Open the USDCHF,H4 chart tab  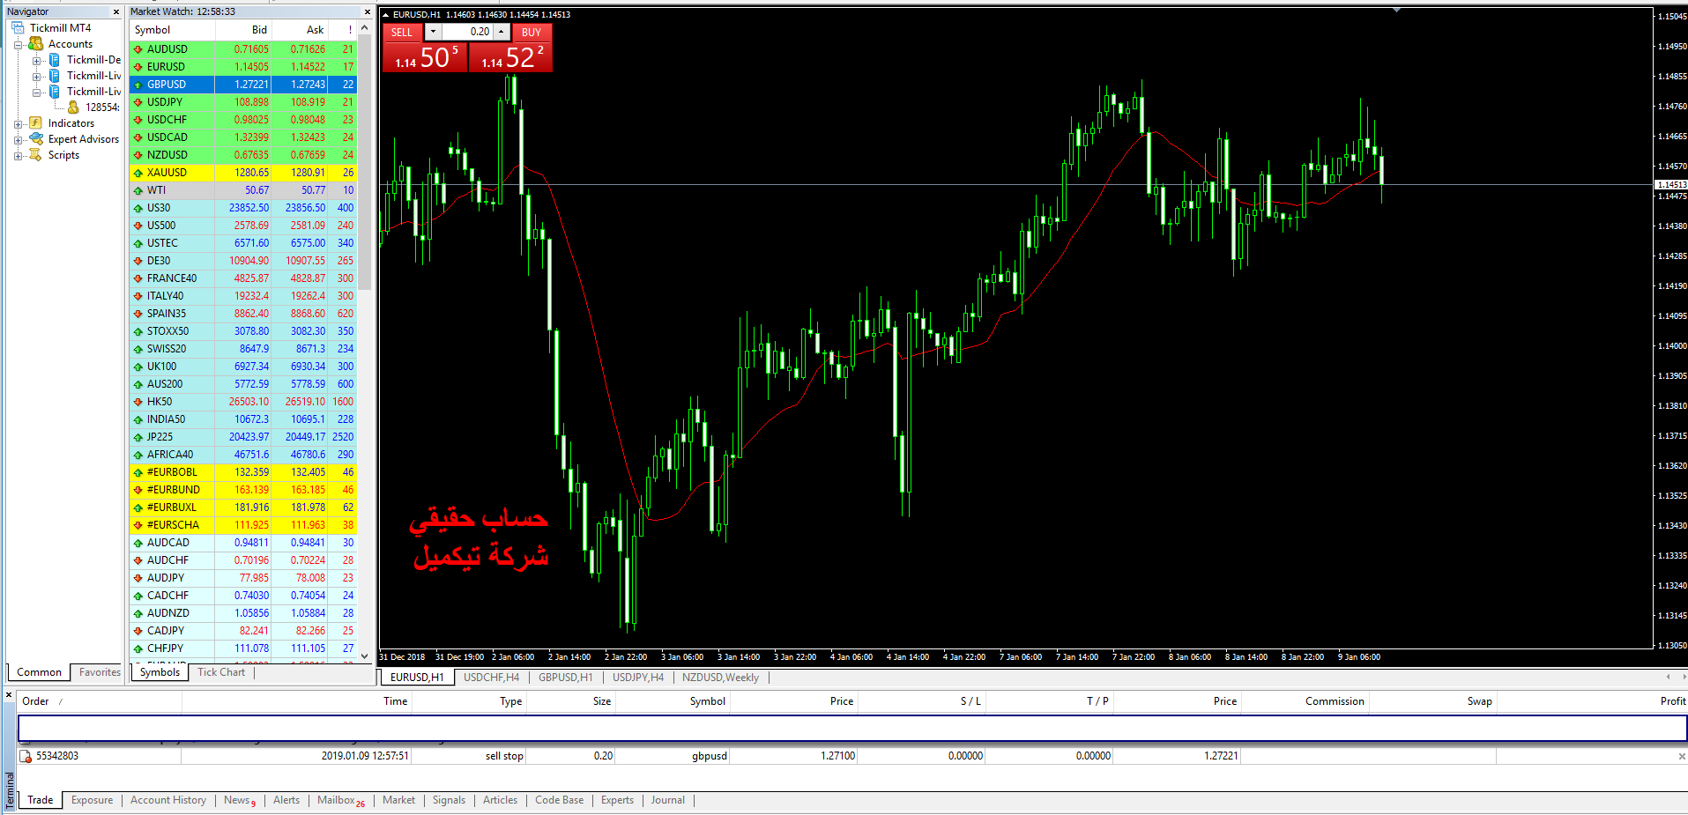coord(491,678)
